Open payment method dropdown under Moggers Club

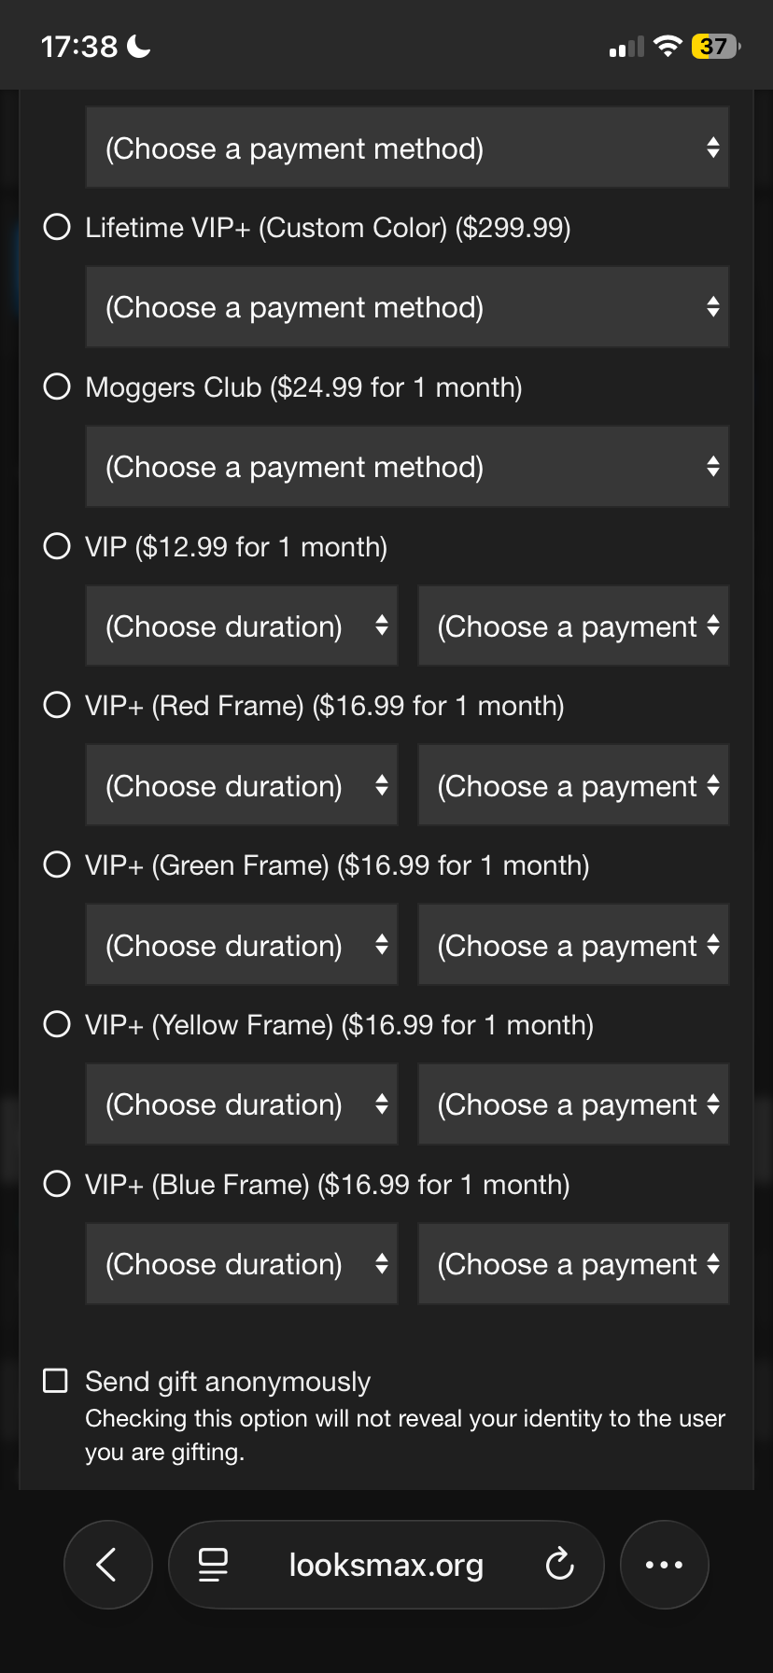(x=407, y=467)
